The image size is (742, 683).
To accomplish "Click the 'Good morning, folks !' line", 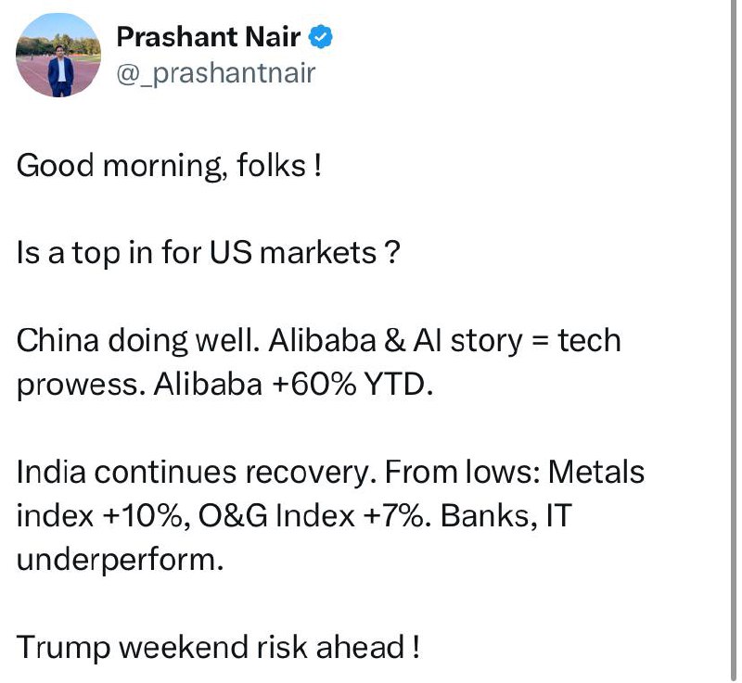I will (x=170, y=167).
